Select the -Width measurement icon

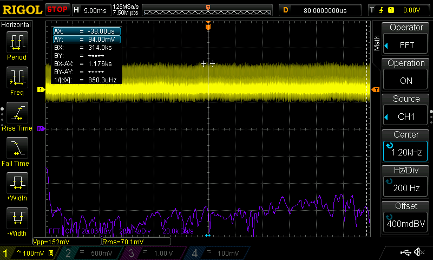point(17,218)
